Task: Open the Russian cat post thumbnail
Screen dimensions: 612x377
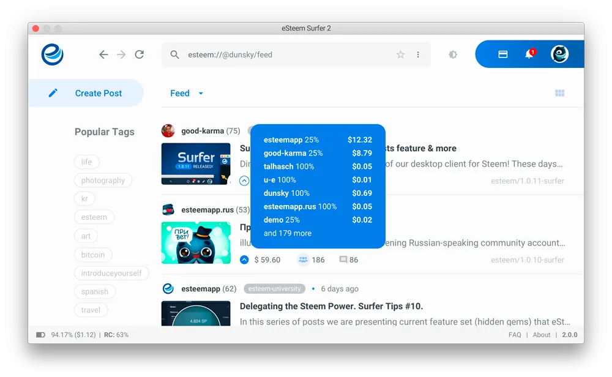Action: click(x=196, y=243)
